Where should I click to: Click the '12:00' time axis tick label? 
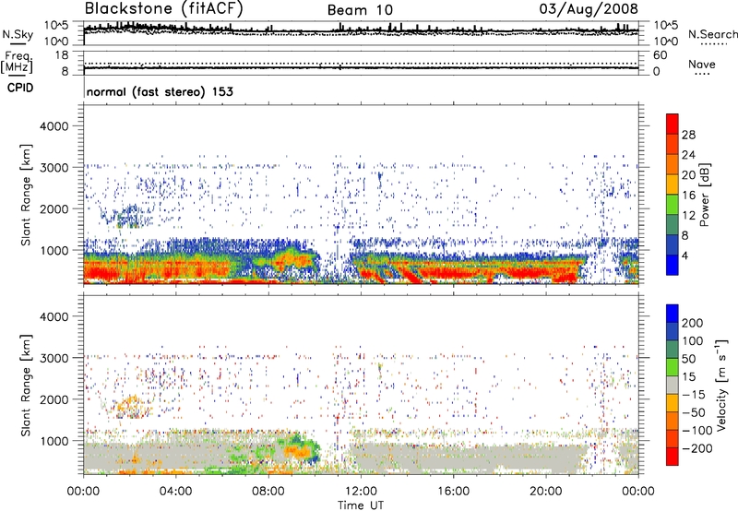[x=361, y=492]
